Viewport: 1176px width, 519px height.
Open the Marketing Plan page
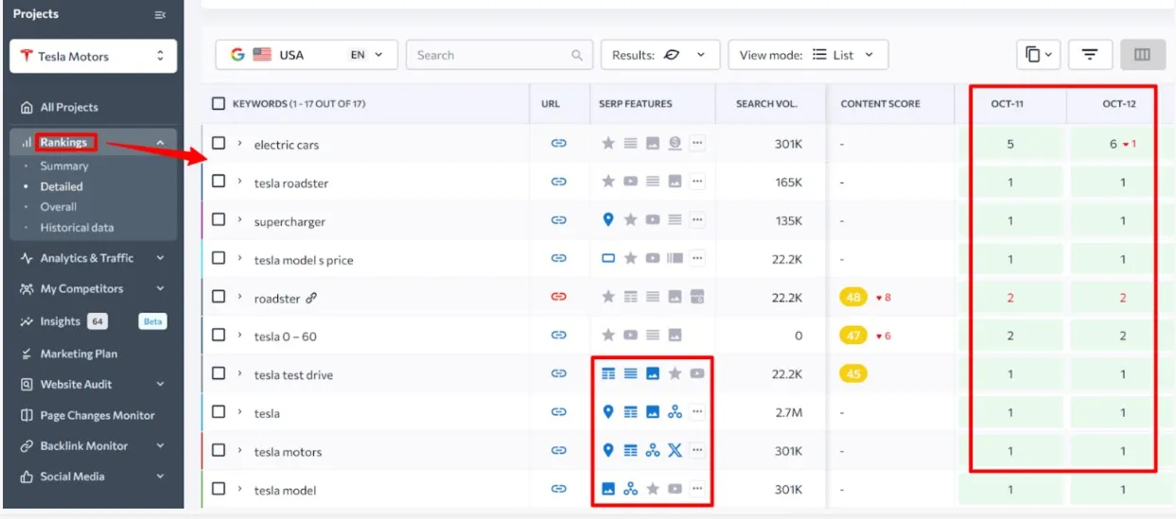[x=79, y=354]
